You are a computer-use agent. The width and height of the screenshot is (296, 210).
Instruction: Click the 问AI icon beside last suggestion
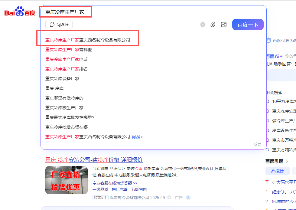coord(137,137)
